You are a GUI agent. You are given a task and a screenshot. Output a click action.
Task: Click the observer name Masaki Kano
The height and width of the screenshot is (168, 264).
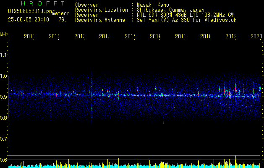tap(153, 5)
